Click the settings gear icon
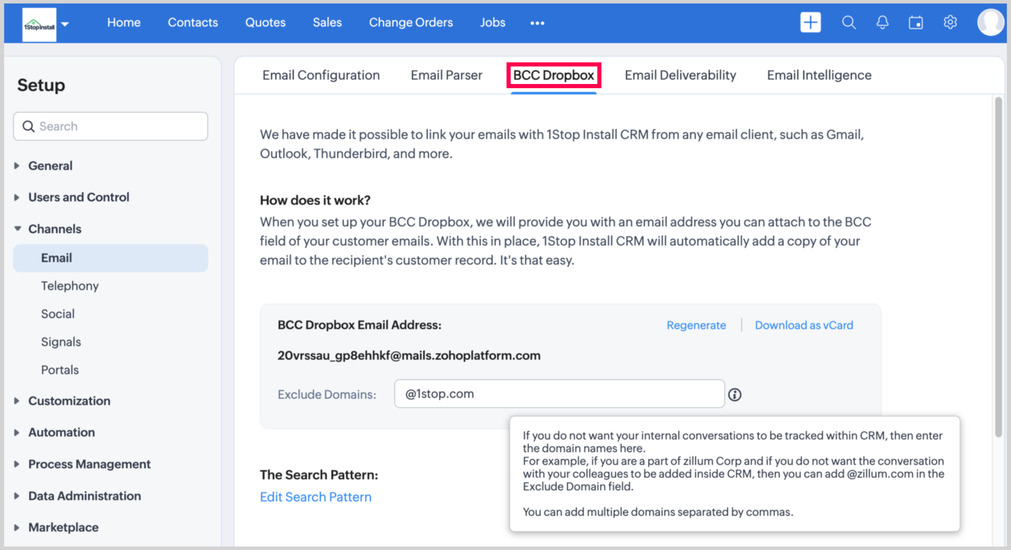This screenshot has height=550, width=1011. click(x=950, y=22)
